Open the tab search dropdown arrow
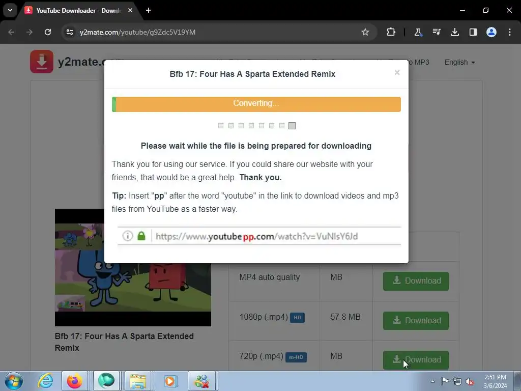Image resolution: width=521 pixels, height=391 pixels. (x=10, y=10)
